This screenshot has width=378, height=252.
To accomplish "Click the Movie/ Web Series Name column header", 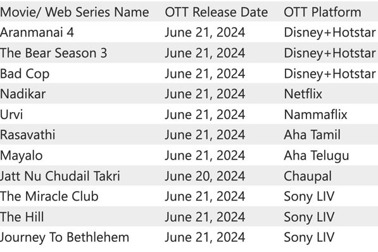I will [x=74, y=12].
